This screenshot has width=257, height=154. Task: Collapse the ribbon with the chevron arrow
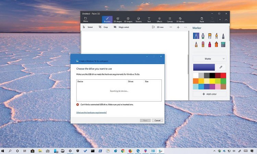226,20
